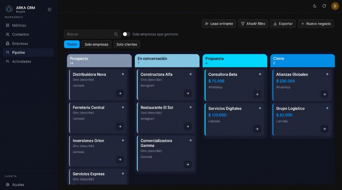Click the ARKA CRM logo icon
The image size is (342, 190).
(9, 9)
